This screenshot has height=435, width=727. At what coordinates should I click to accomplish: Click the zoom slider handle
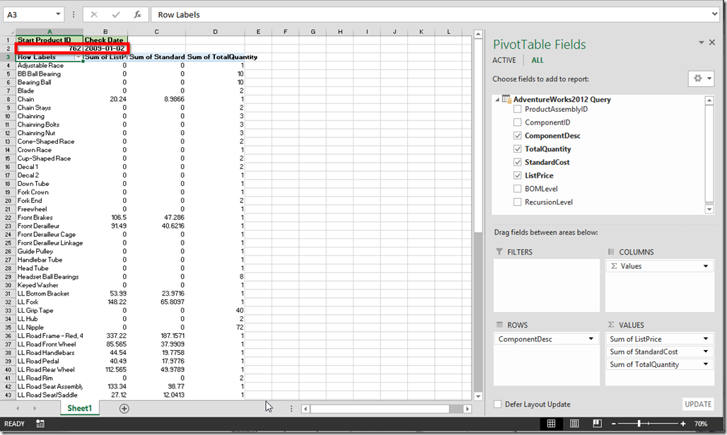point(639,424)
